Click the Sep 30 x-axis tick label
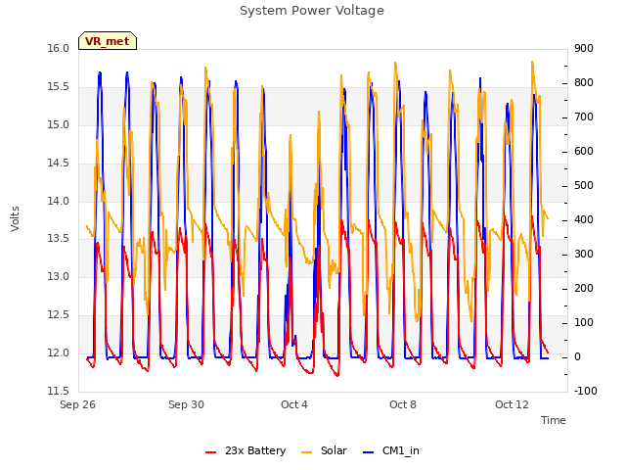626x470 pixels. (x=187, y=404)
